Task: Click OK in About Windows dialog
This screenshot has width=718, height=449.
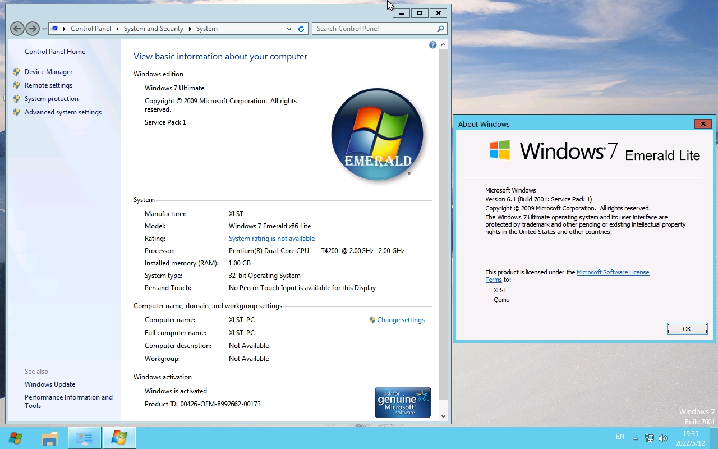Action: (x=687, y=329)
